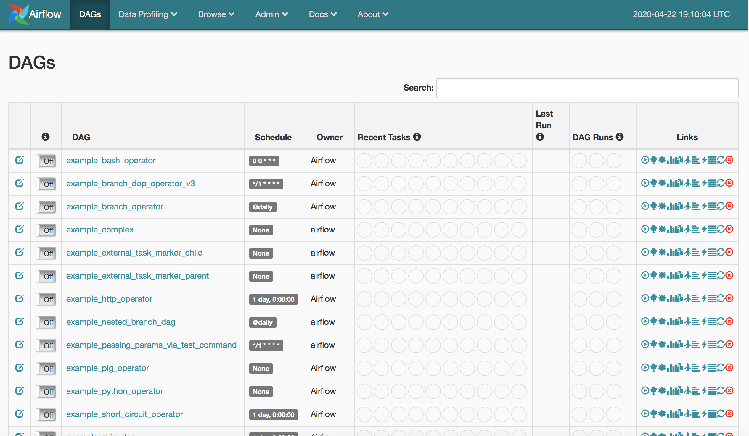Open Tree View for example_branch_operator
The width and height of the screenshot is (749, 436).
654,206
